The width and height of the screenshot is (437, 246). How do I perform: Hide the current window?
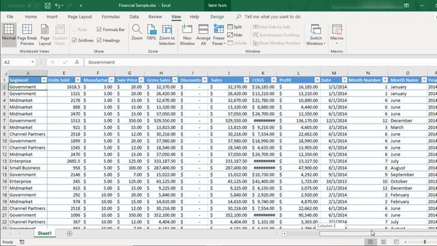(x=235, y=35)
